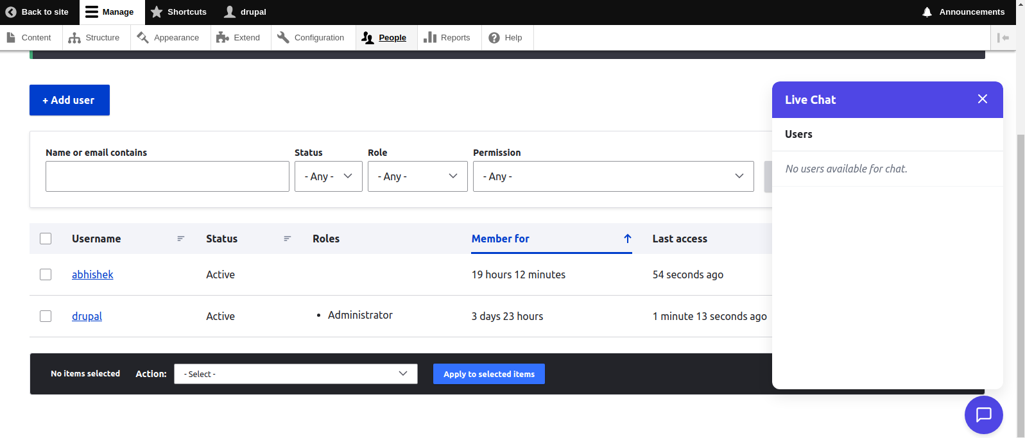Open the Status filter dropdown
Viewport: 1025px width, 438px height.
328,176
